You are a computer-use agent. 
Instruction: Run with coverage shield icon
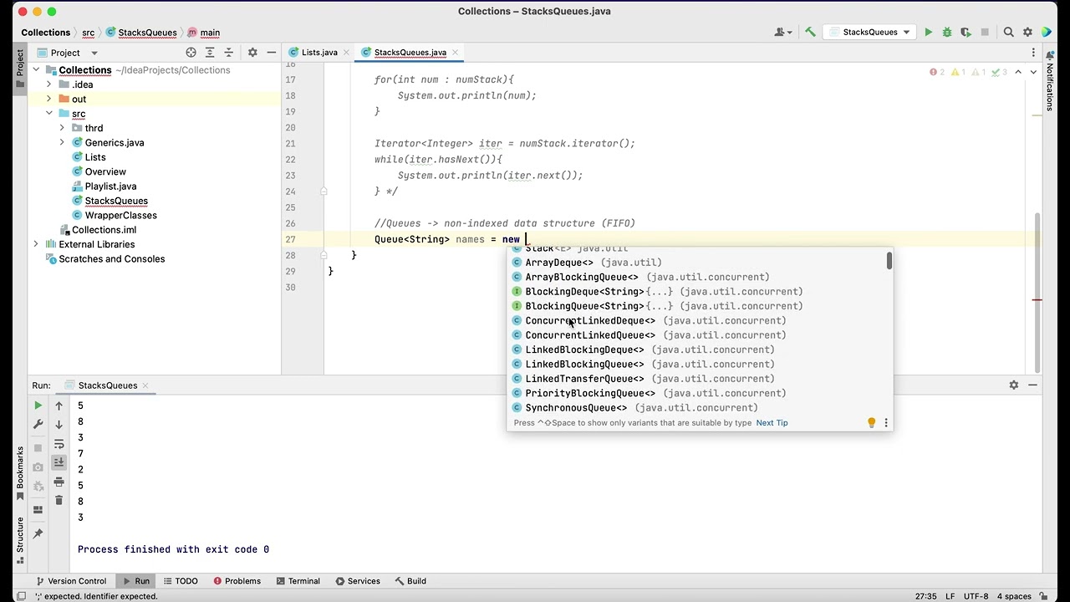[966, 33]
